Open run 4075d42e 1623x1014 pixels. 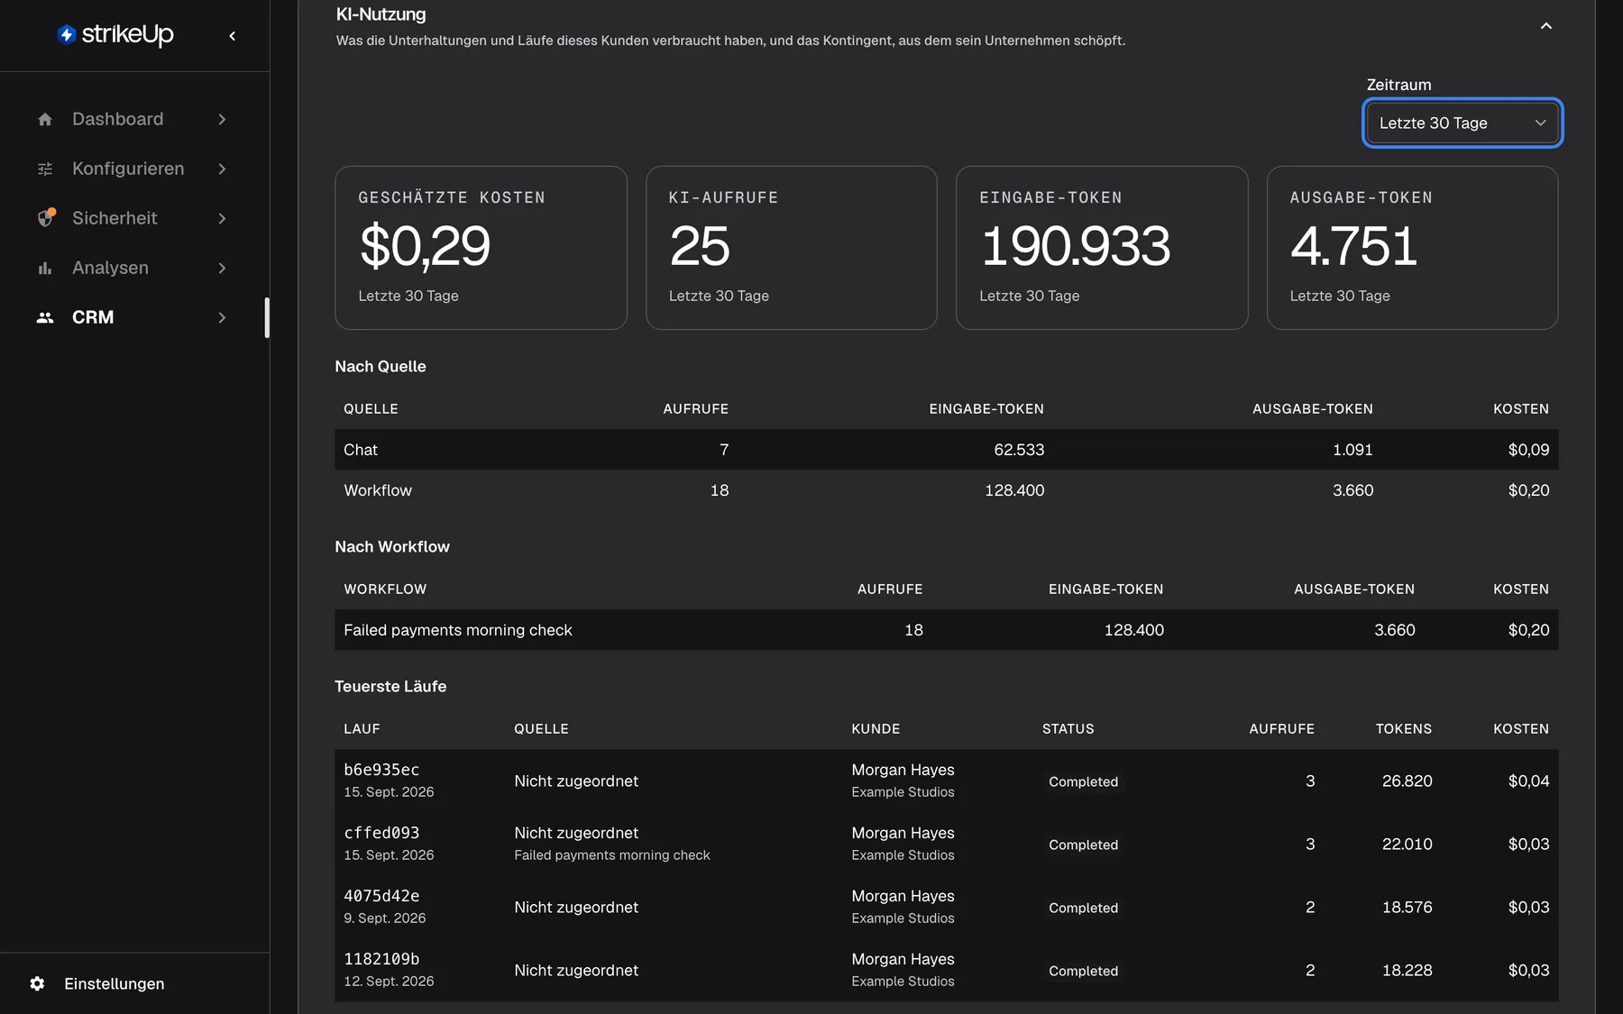pos(381,896)
